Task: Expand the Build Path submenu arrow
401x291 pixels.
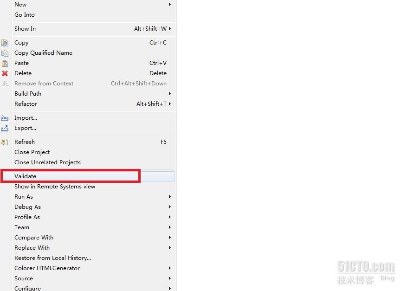Action: click(169, 94)
